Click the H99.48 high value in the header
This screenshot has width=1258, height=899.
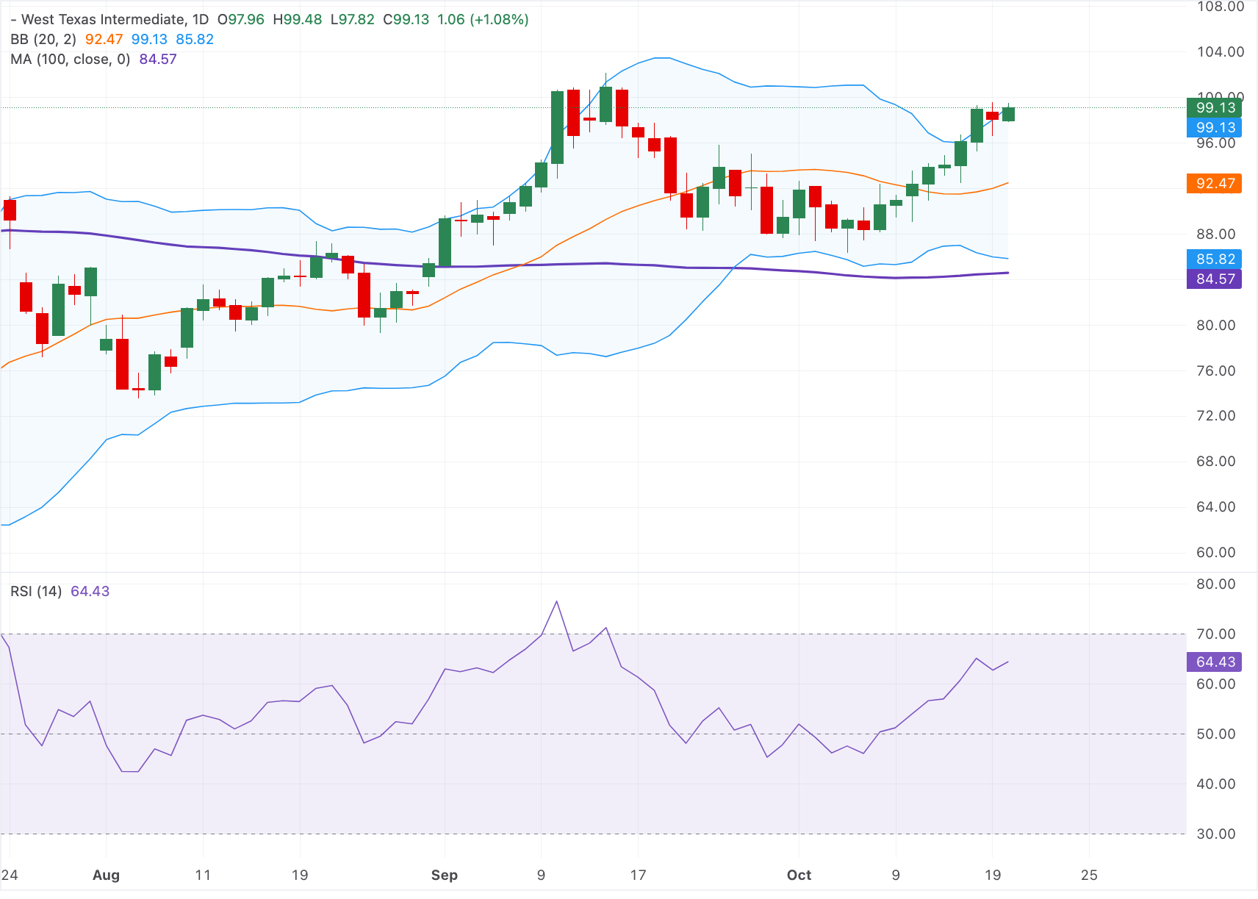click(x=298, y=20)
